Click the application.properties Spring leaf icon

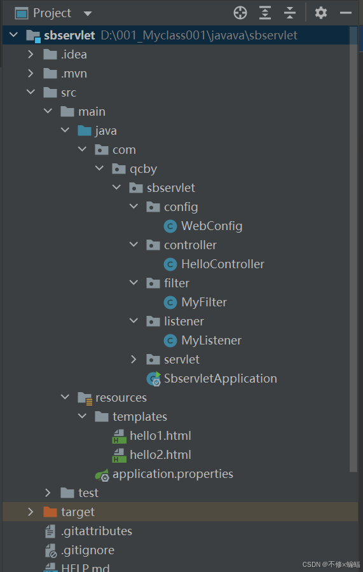tap(102, 475)
